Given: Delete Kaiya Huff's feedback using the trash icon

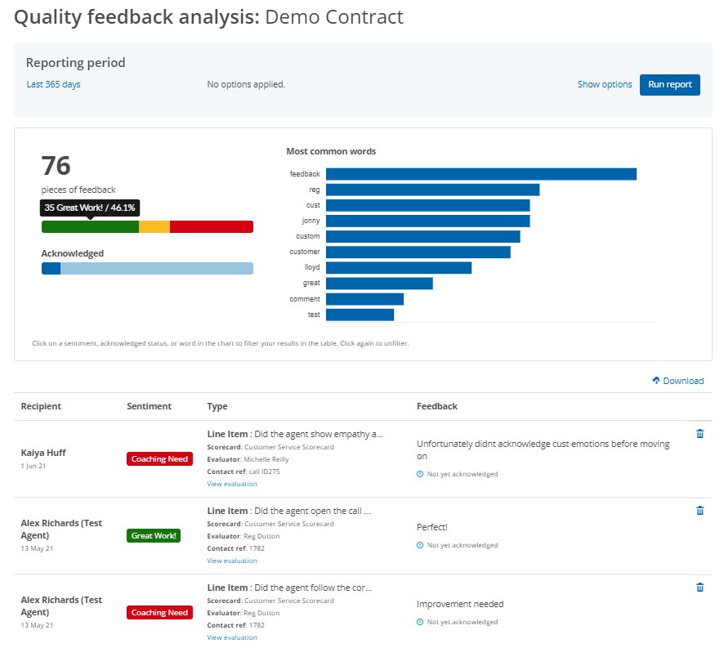Looking at the screenshot, I should coord(699,433).
